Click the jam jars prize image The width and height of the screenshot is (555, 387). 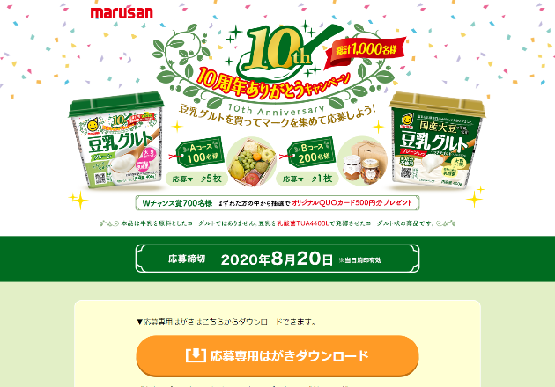tap(362, 161)
